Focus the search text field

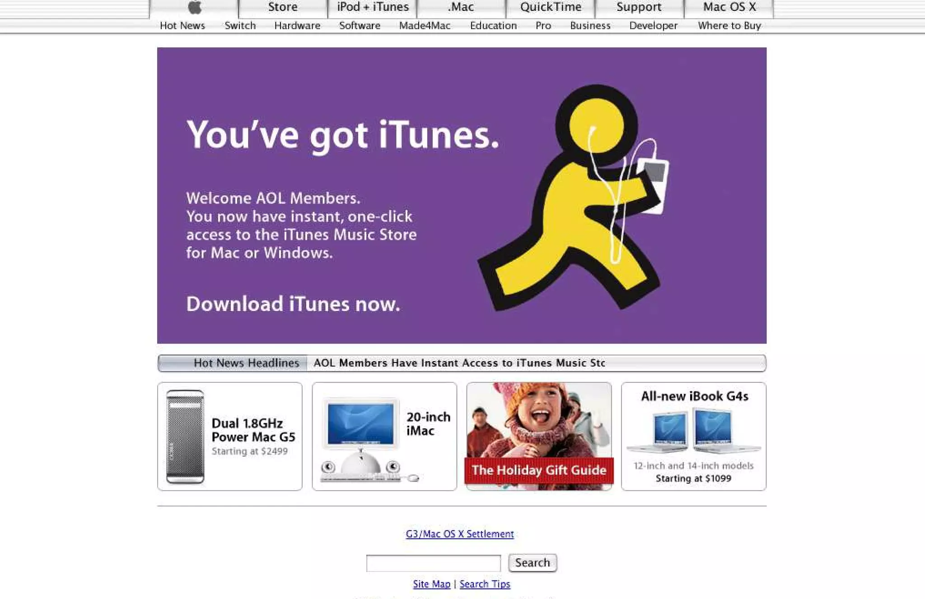click(434, 563)
